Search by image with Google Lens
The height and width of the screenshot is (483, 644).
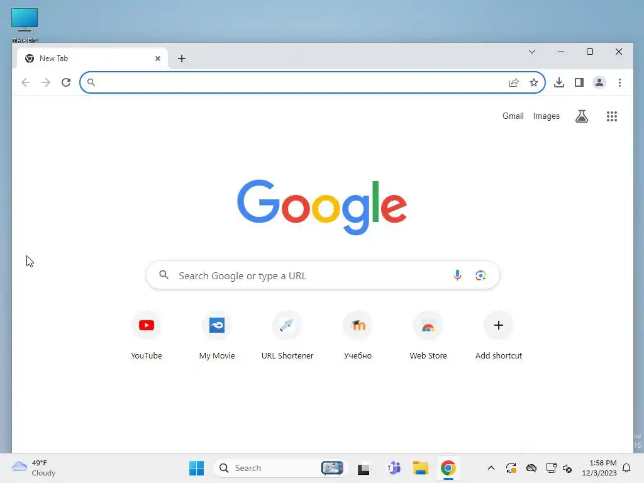(x=480, y=275)
